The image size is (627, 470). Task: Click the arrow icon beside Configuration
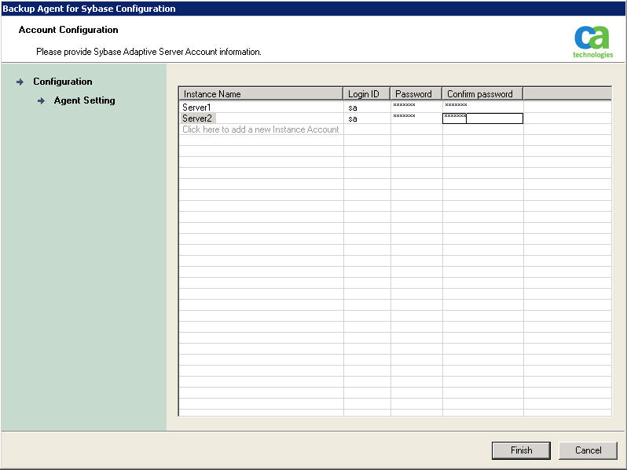pos(20,82)
